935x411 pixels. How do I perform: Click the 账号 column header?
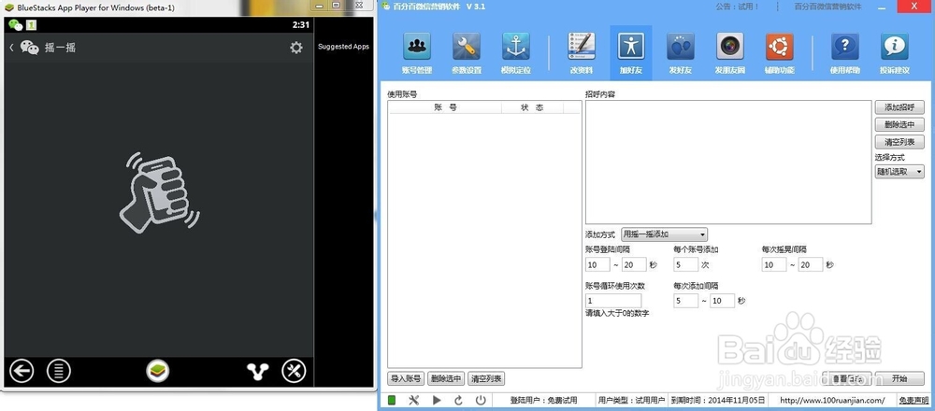[x=445, y=107]
